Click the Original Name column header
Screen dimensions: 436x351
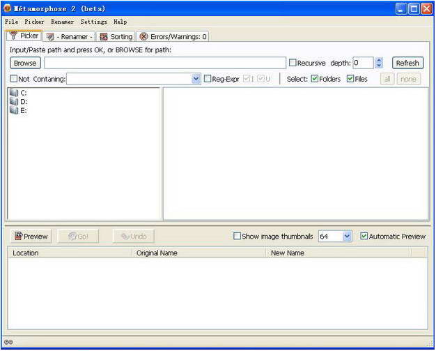point(198,253)
